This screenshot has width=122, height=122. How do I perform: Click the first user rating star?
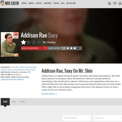[68, 48]
